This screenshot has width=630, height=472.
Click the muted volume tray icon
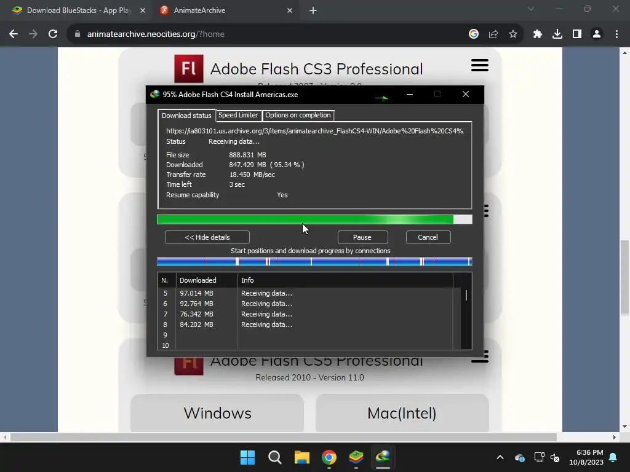[556, 457]
